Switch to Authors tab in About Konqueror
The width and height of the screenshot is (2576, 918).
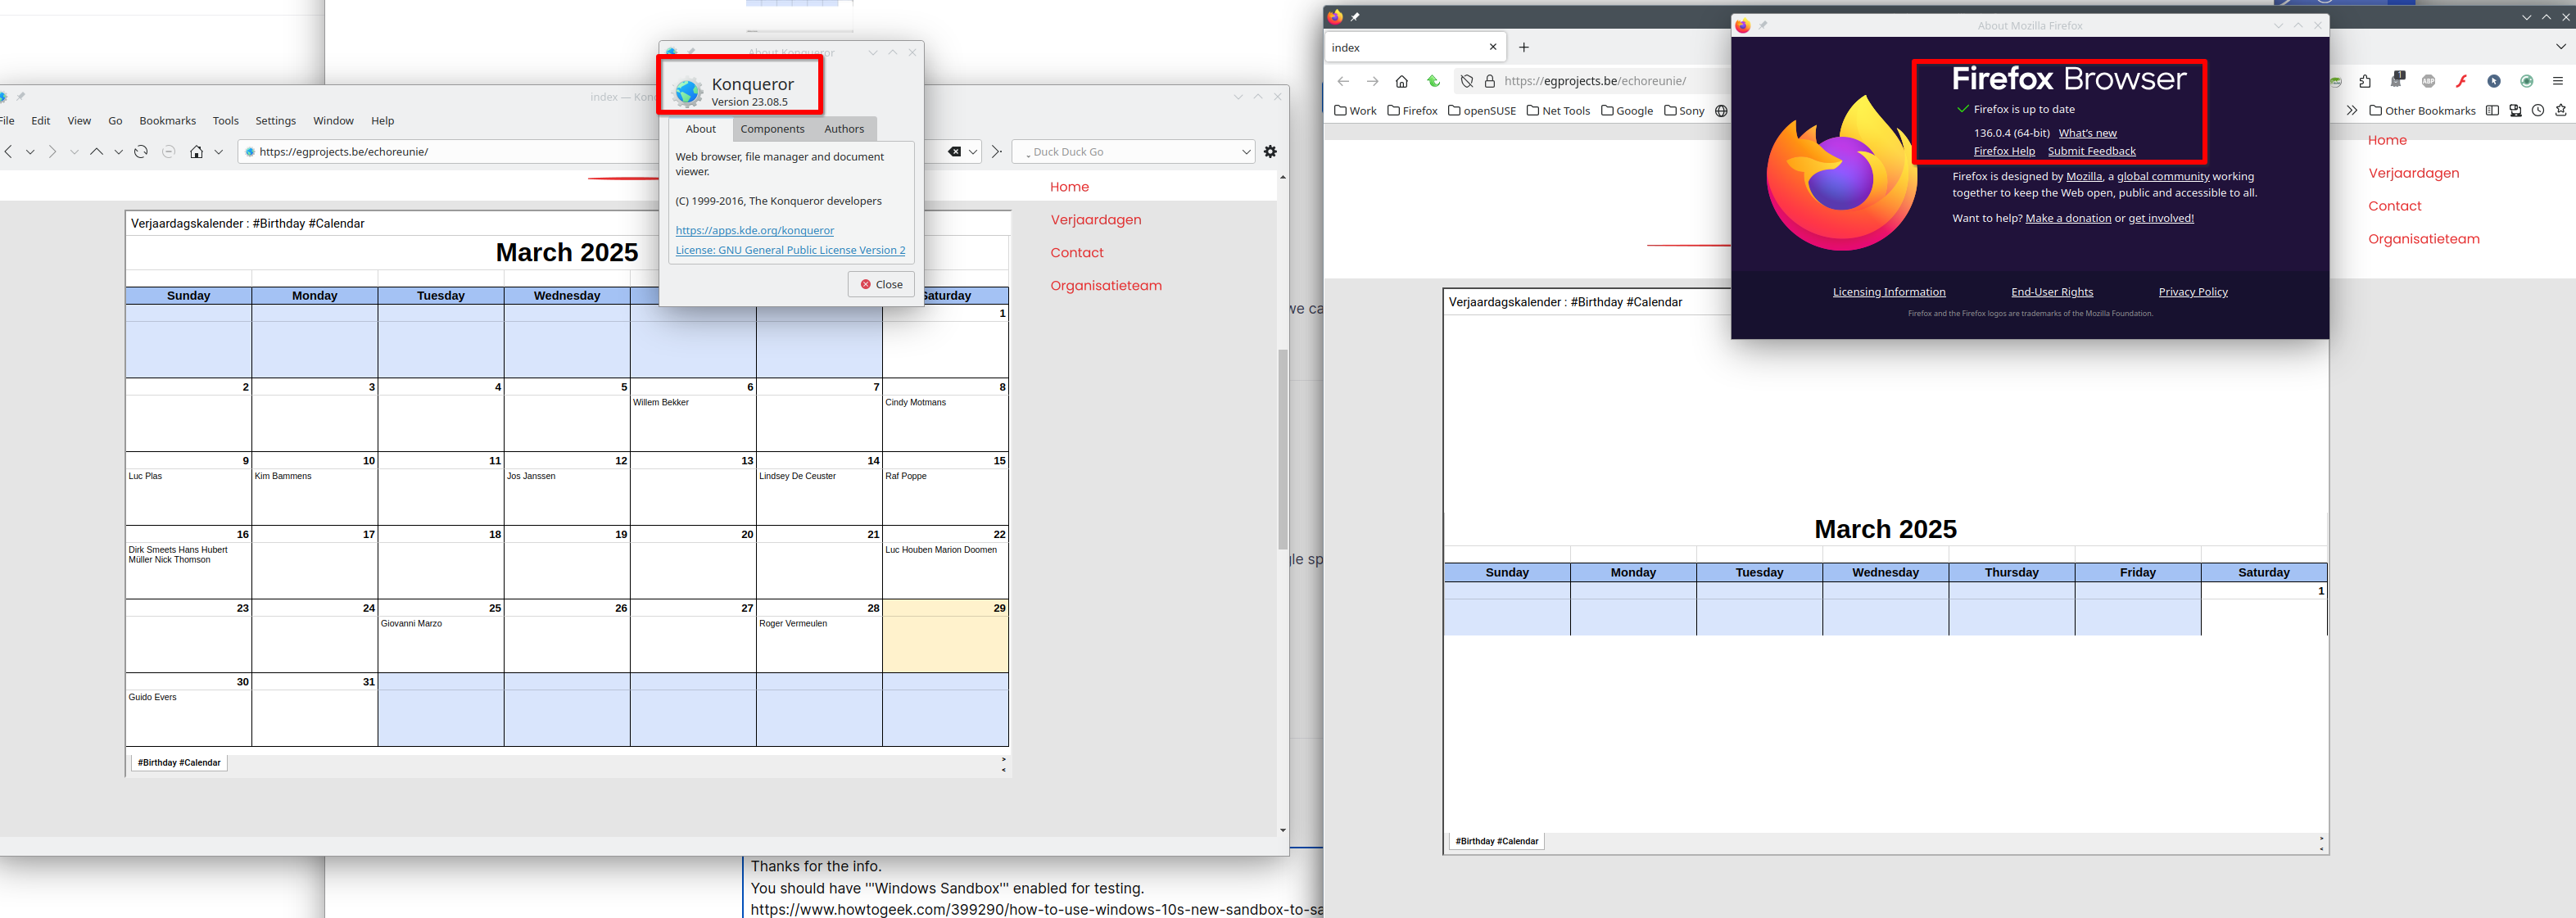pos(844,129)
